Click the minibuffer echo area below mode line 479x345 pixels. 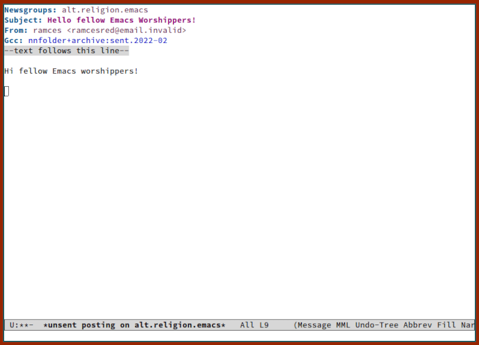pyautogui.click(x=239, y=336)
